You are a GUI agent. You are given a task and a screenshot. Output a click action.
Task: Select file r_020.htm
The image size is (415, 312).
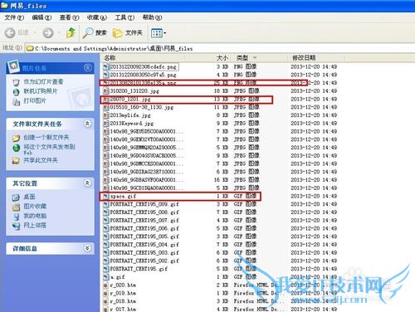[123, 285]
